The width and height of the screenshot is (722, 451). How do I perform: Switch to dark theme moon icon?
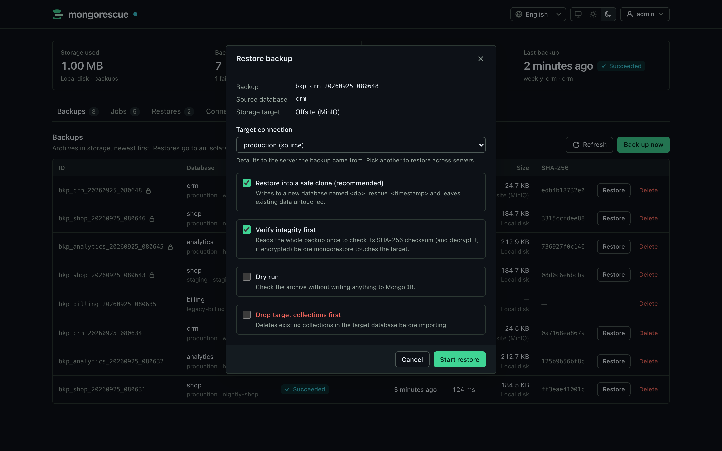tap(608, 14)
